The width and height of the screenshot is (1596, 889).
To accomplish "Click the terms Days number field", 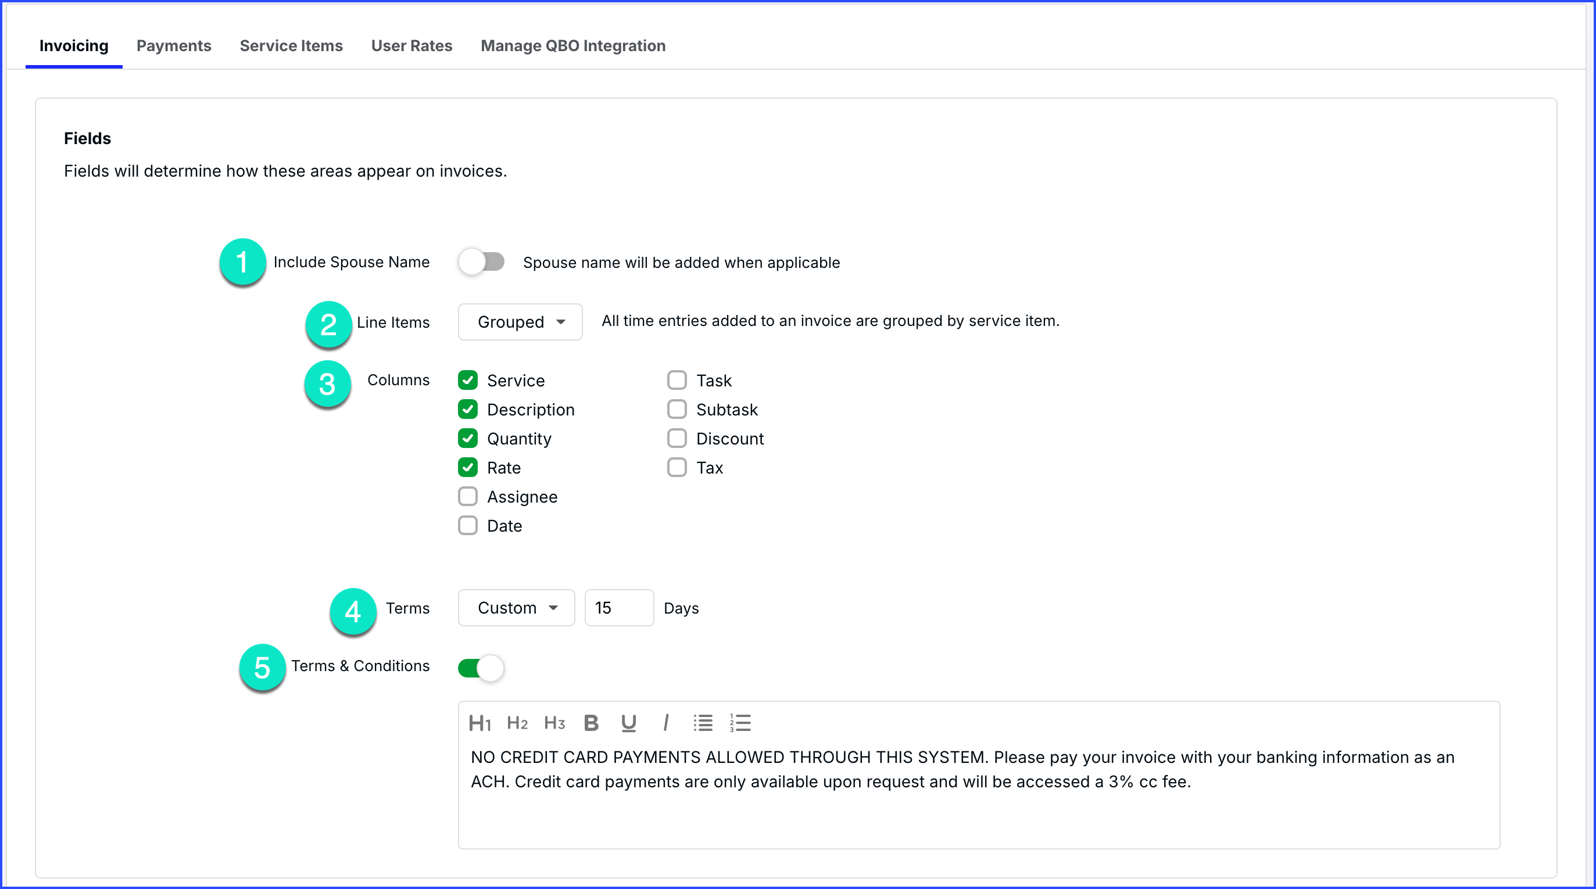I will tap(618, 608).
